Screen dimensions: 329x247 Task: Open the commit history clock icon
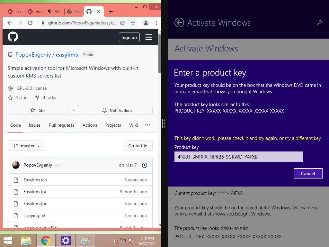144,165
